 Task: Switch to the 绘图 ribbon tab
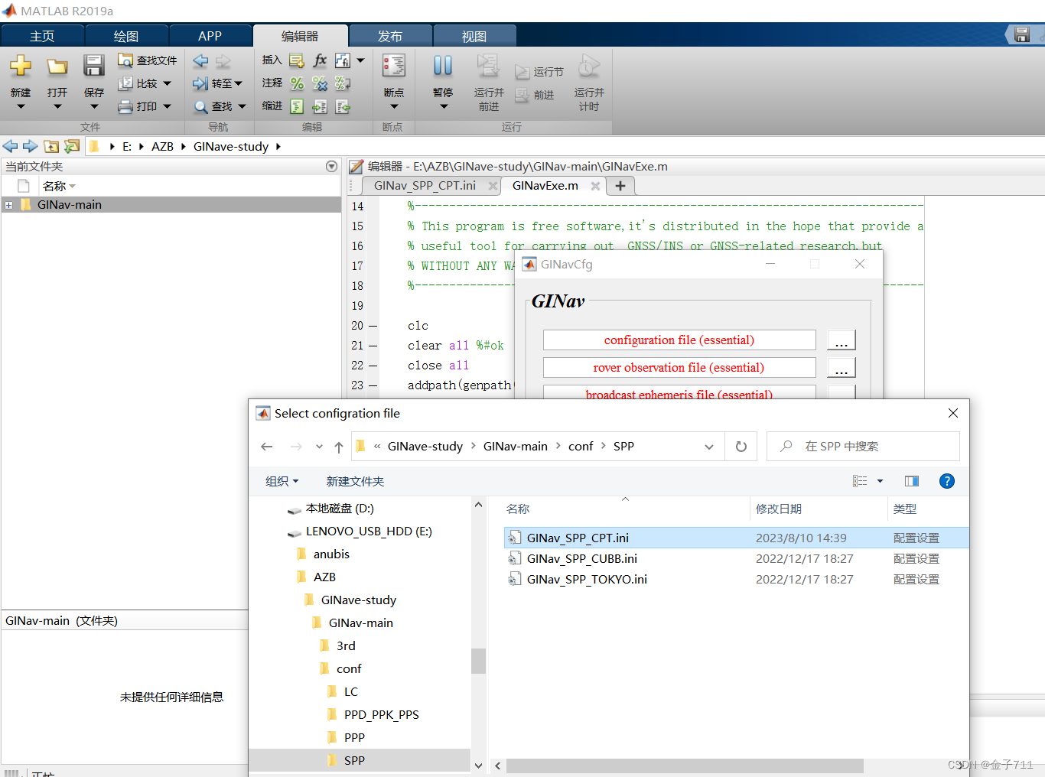126,36
